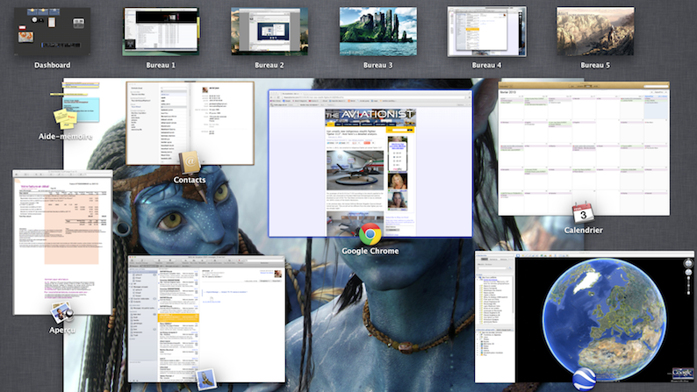
Task: Click the 'Google Chrome' window label
Action: coord(370,251)
